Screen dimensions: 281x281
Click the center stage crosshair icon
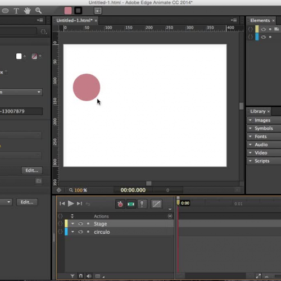(59, 190)
